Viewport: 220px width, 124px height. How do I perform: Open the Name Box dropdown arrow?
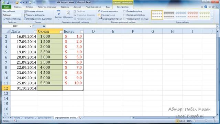30,26
